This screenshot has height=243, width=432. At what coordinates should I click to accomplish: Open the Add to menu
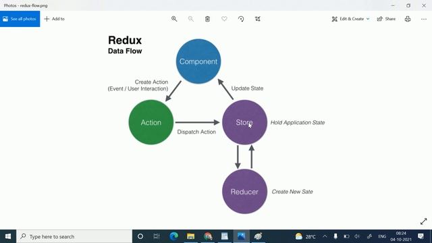[x=54, y=19]
